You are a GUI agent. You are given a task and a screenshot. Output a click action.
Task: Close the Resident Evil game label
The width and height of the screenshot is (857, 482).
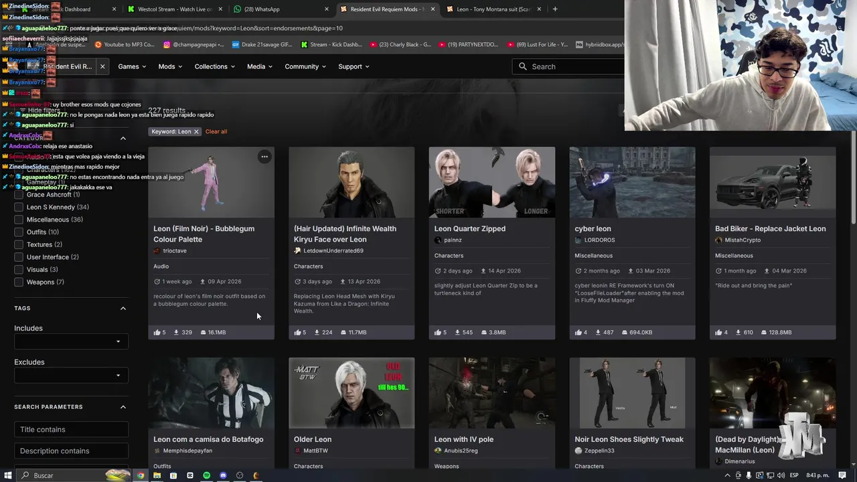(x=102, y=66)
